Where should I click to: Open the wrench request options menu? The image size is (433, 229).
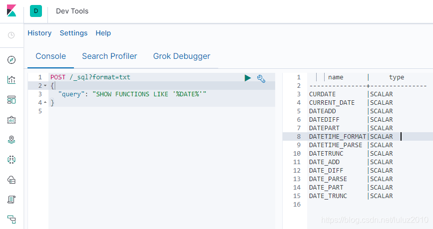coord(261,79)
